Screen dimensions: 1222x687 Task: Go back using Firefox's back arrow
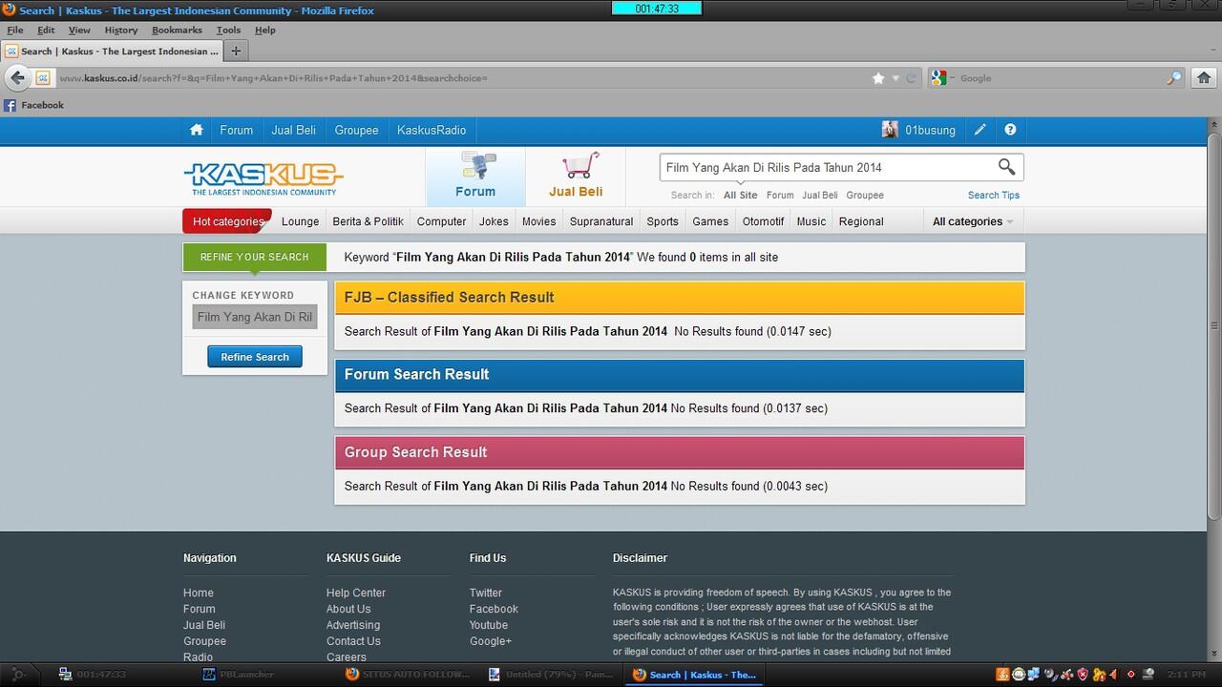click(18, 78)
